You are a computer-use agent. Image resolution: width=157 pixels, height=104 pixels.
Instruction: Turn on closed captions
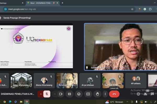(70, 94)
